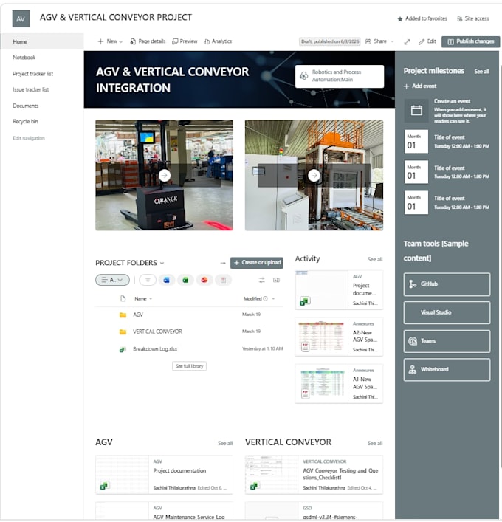Open Breakdown Log.xlsx file
Viewport: 502px width, 522px height.
pos(155,349)
